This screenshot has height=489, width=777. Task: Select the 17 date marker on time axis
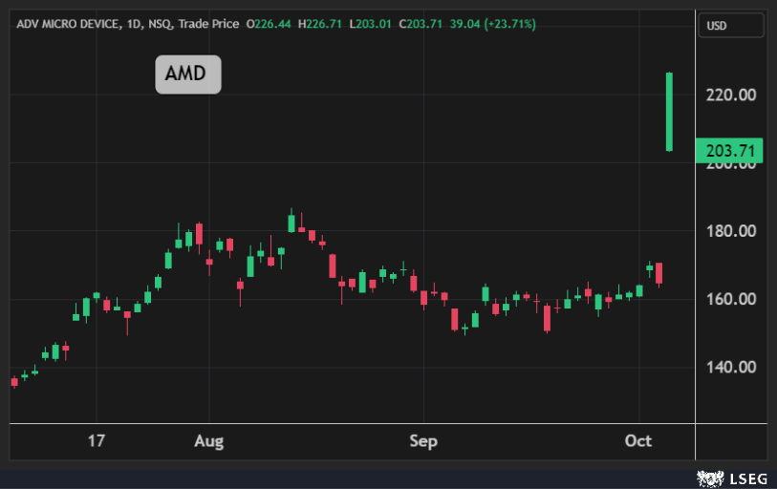point(96,441)
